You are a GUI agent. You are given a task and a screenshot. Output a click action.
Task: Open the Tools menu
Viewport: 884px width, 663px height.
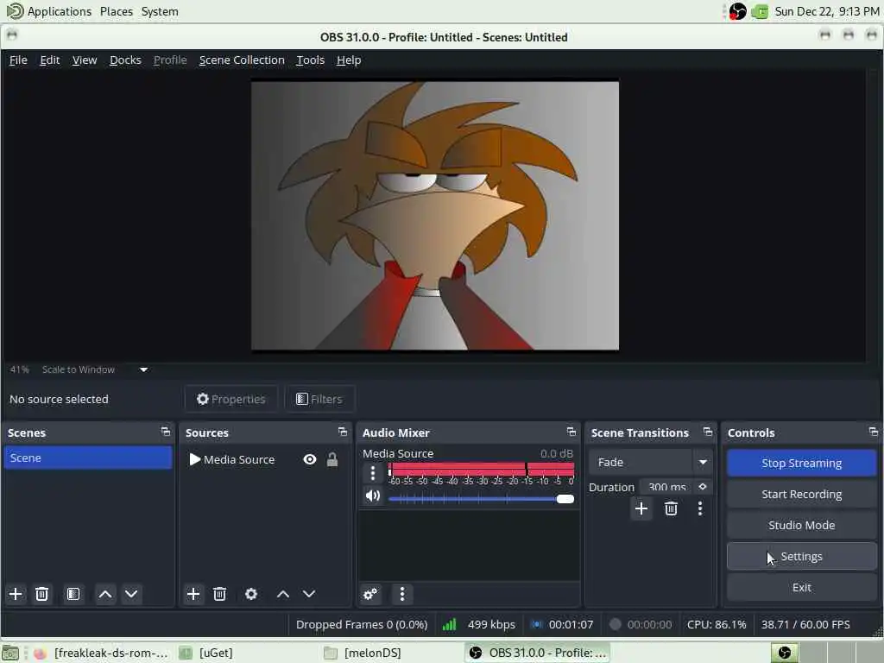[x=310, y=60]
